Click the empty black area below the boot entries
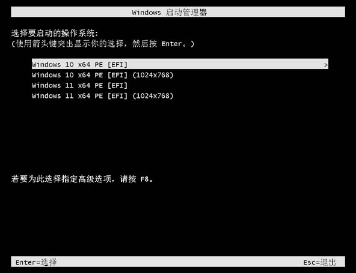Viewport: 356px width, 273px height. tap(178, 136)
